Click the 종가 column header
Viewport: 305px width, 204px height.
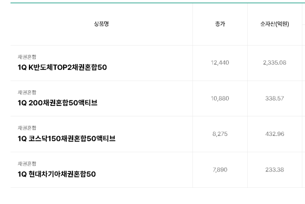(x=220, y=24)
